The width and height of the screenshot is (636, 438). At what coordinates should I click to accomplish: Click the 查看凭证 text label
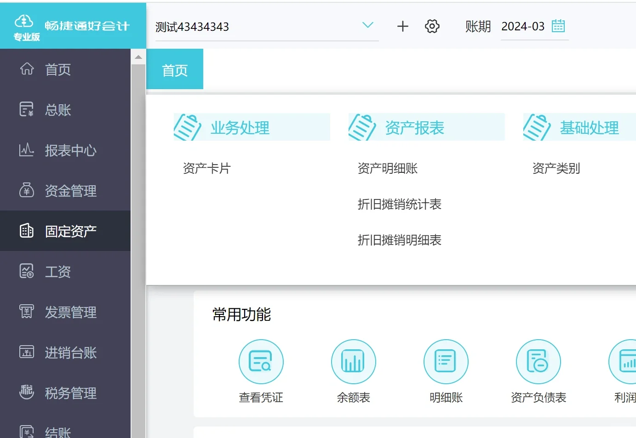(261, 398)
